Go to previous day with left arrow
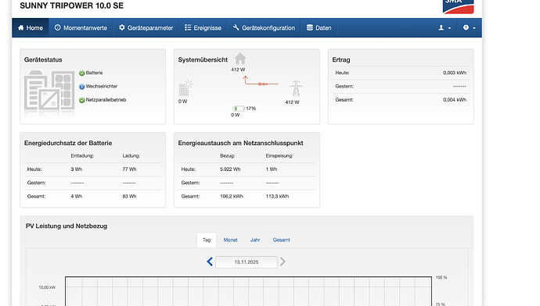 [x=210, y=262]
